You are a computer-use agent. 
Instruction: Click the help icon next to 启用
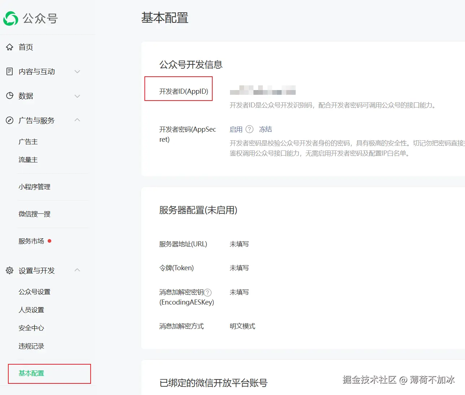click(249, 129)
